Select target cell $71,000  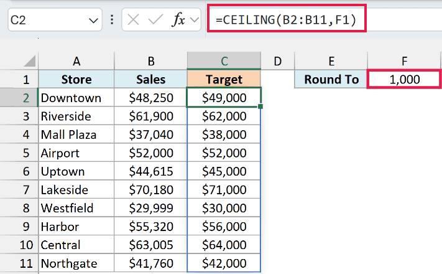[x=224, y=189]
